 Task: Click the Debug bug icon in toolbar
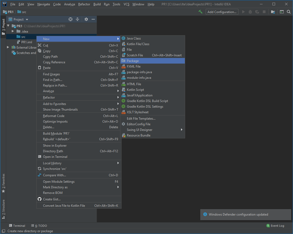point(250,12)
